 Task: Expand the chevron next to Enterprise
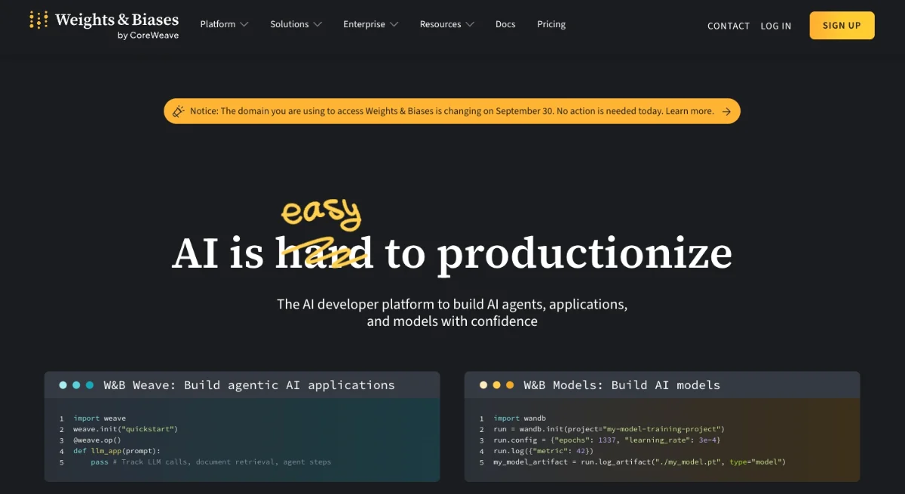click(392, 25)
